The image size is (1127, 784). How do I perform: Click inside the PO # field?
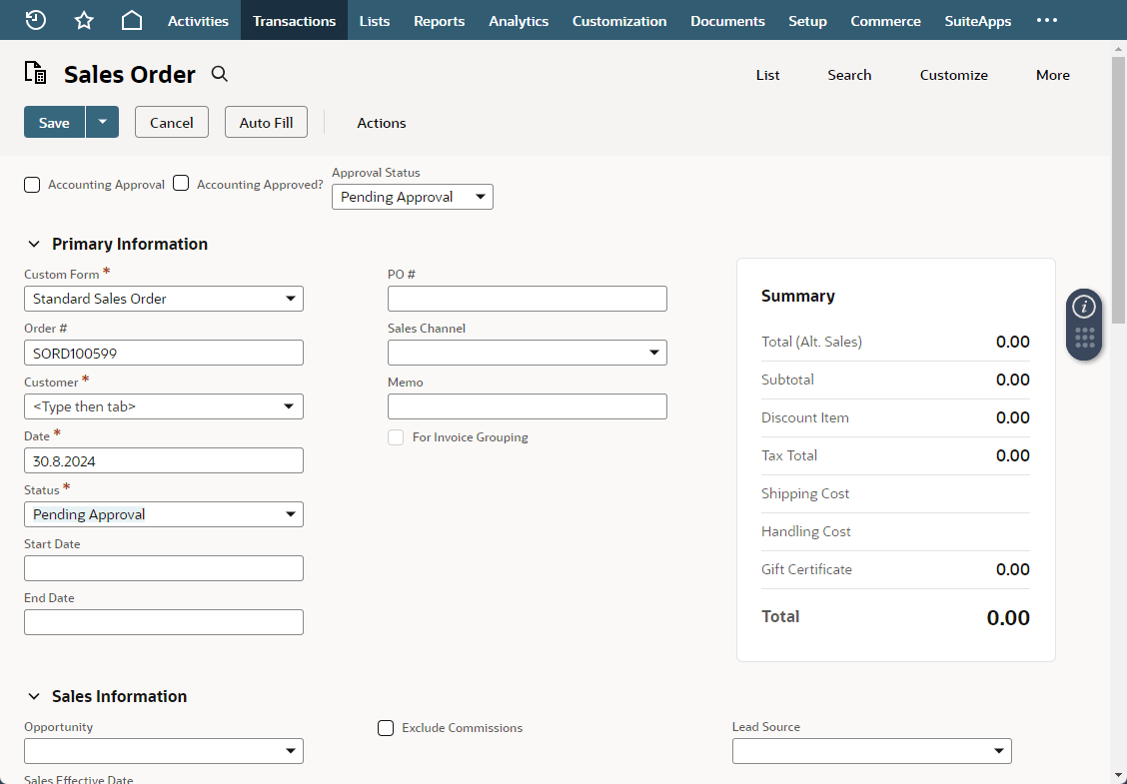coord(527,298)
